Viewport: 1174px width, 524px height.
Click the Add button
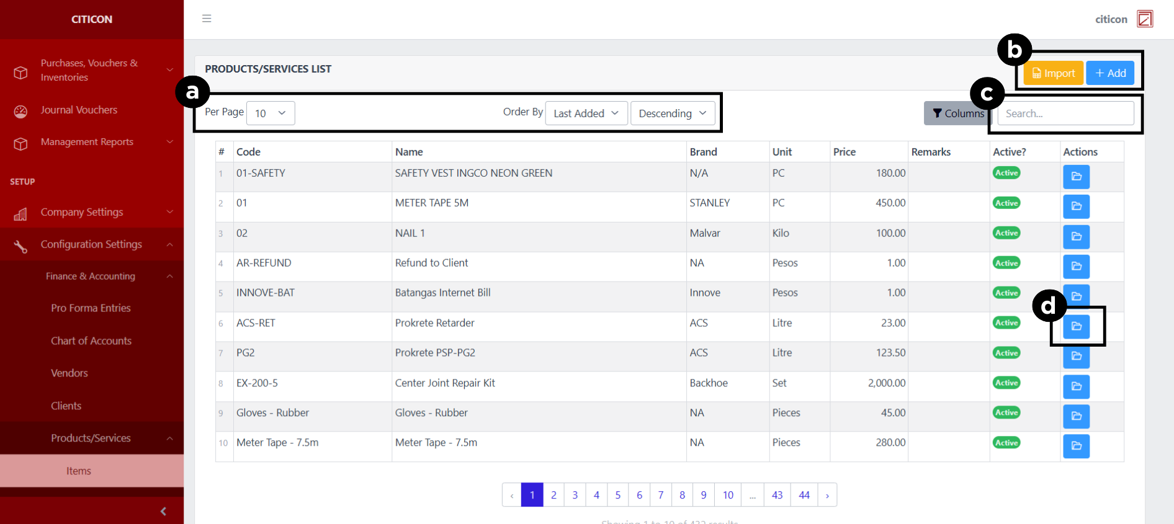[1110, 73]
